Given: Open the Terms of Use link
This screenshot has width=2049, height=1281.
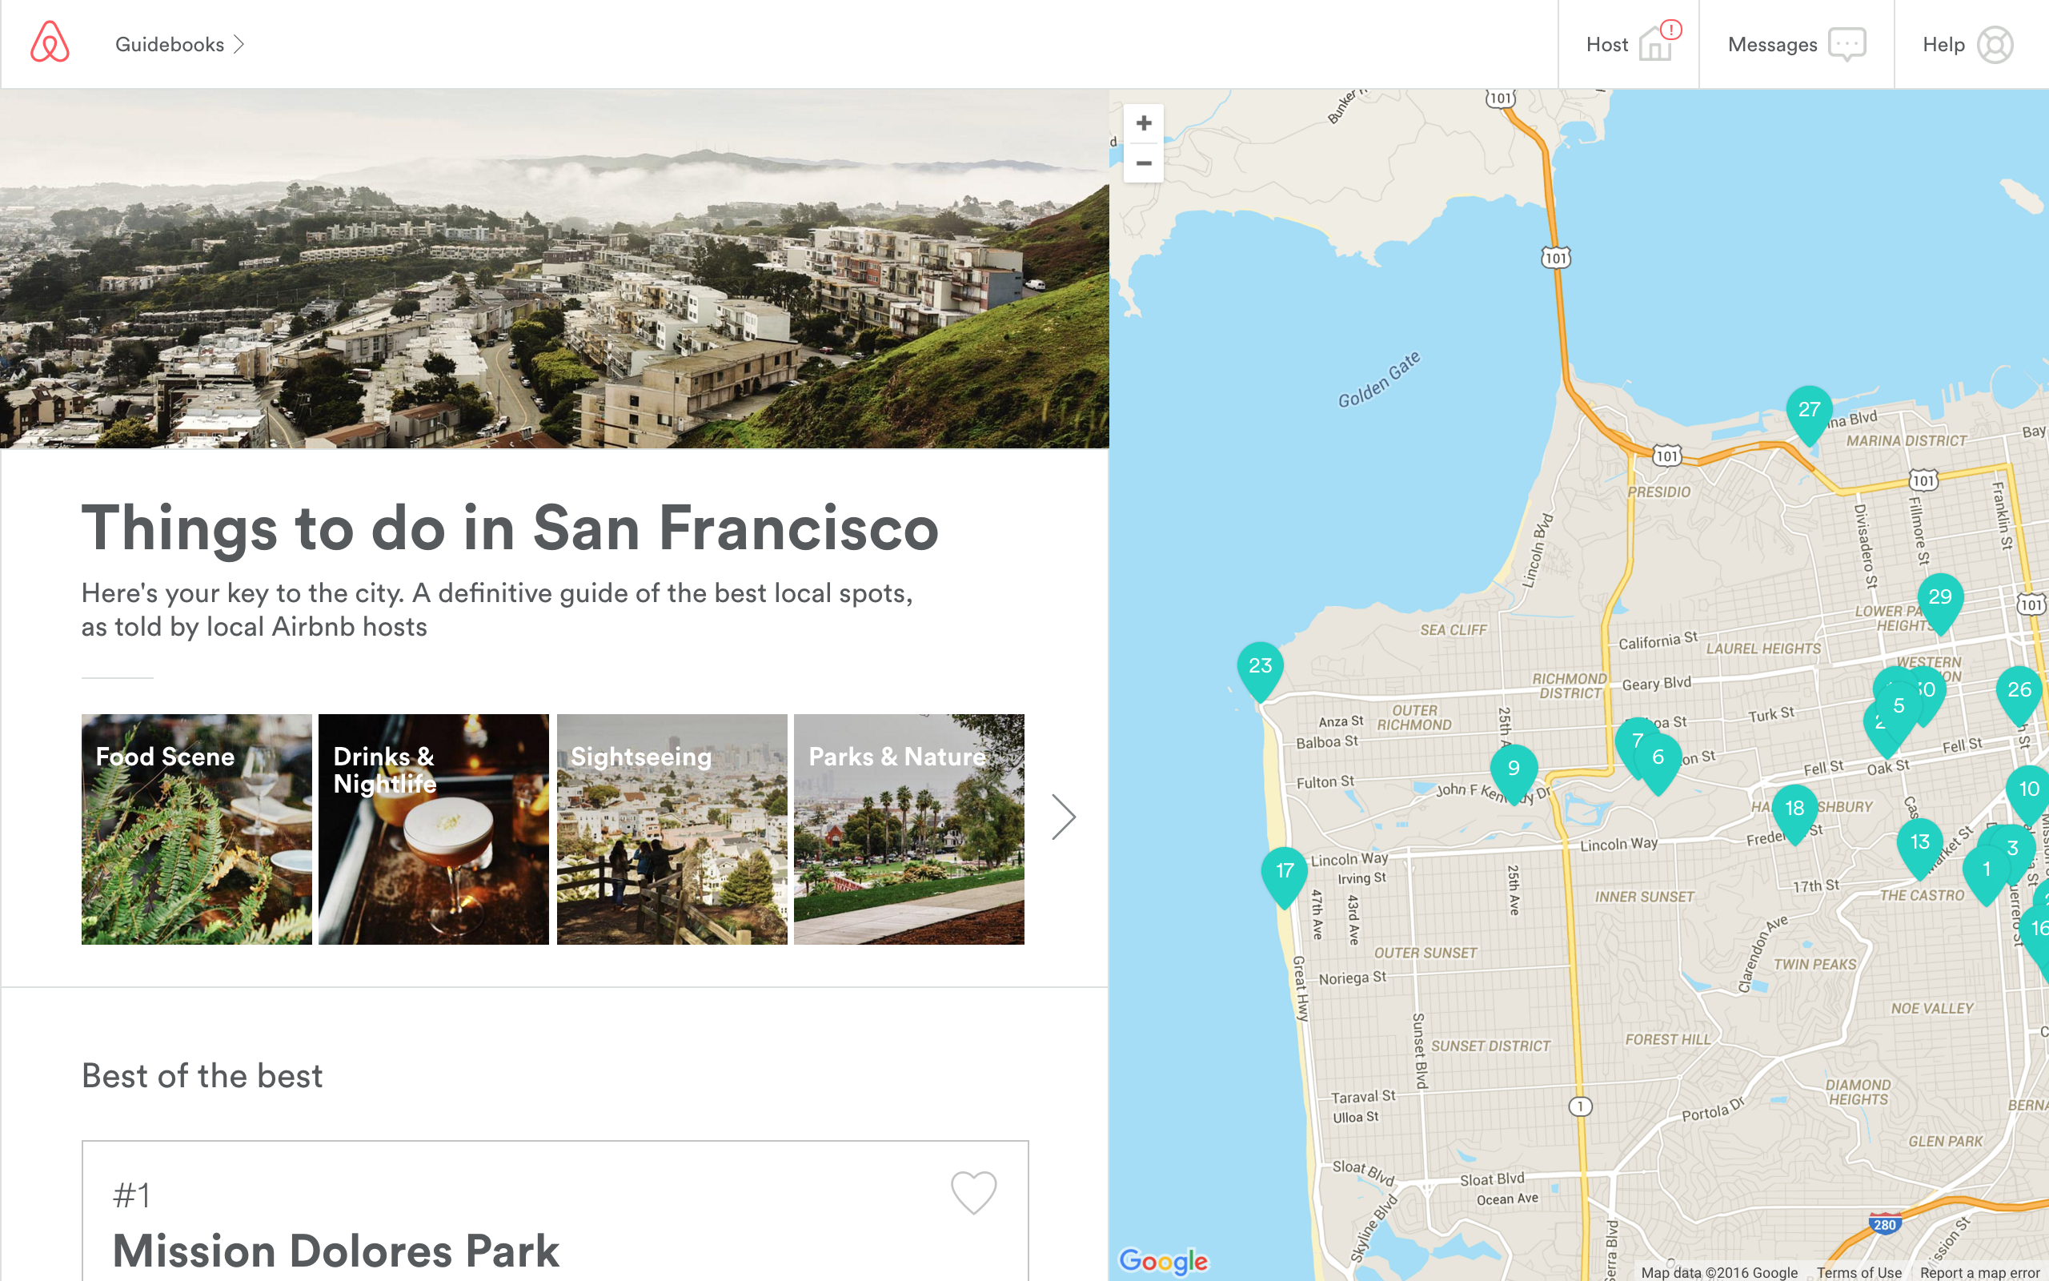Looking at the screenshot, I should [x=1860, y=1272].
